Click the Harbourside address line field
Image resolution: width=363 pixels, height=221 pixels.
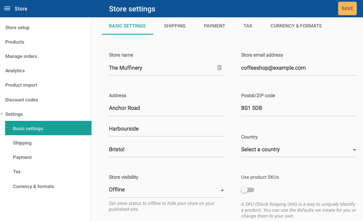[166, 128]
